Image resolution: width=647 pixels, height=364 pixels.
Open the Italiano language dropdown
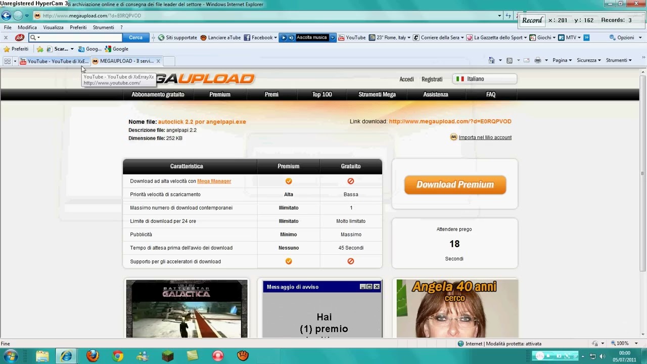tap(485, 79)
